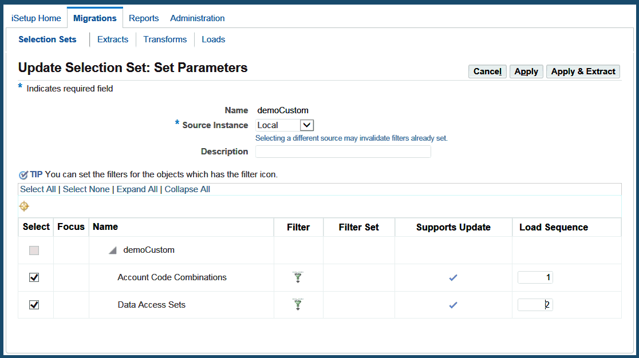Open the Source Instance dropdown
The height and width of the screenshot is (358, 639).
307,125
